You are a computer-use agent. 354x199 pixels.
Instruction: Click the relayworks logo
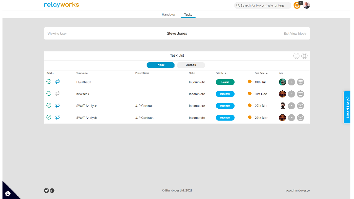click(x=61, y=5)
